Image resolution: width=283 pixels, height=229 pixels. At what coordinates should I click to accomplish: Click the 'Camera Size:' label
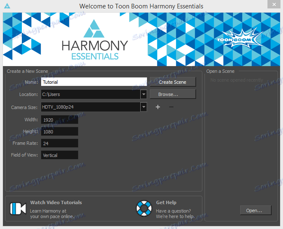pos(24,107)
